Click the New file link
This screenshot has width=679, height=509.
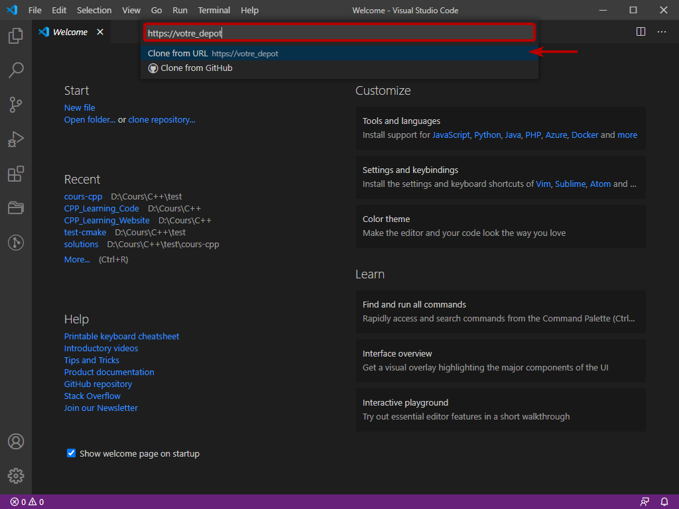[80, 108]
